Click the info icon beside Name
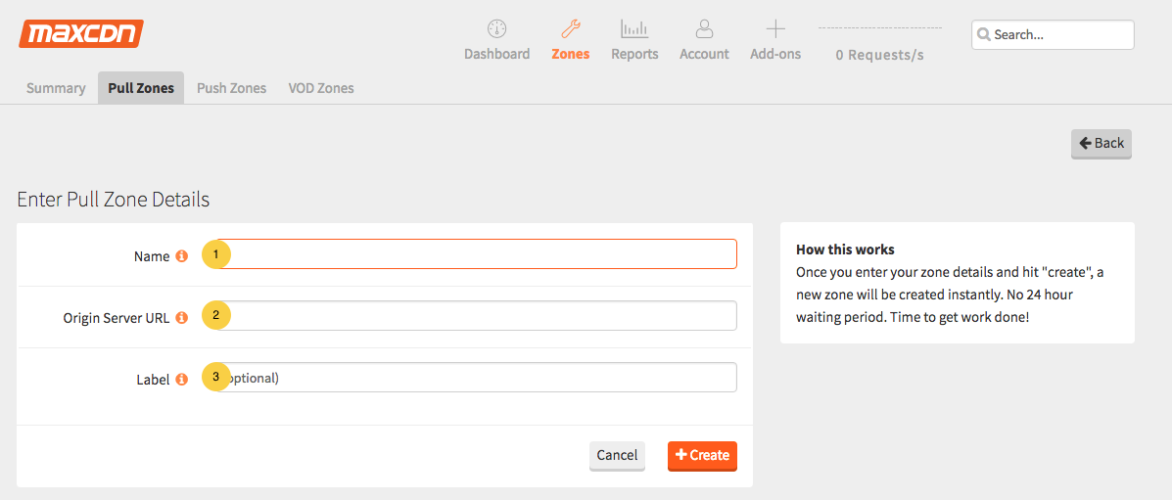This screenshot has height=500, width=1172. pyautogui.click(x=181, y=256)
